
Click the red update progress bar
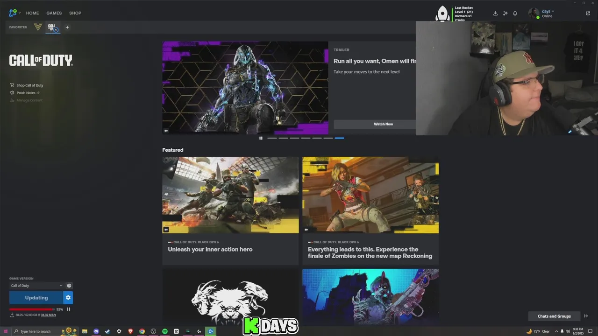pos(32,309)
